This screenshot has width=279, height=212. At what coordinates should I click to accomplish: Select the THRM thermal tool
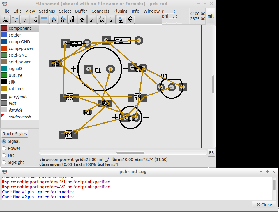[111, 19]
